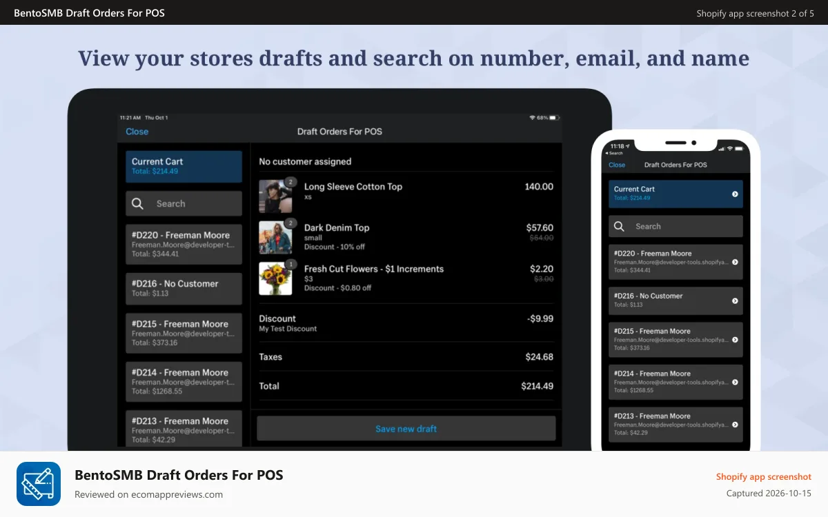The width and height of the screenshot is (828, 517).
Task: Open draft #D214 on the tablet
Action: tap(184, 381)
